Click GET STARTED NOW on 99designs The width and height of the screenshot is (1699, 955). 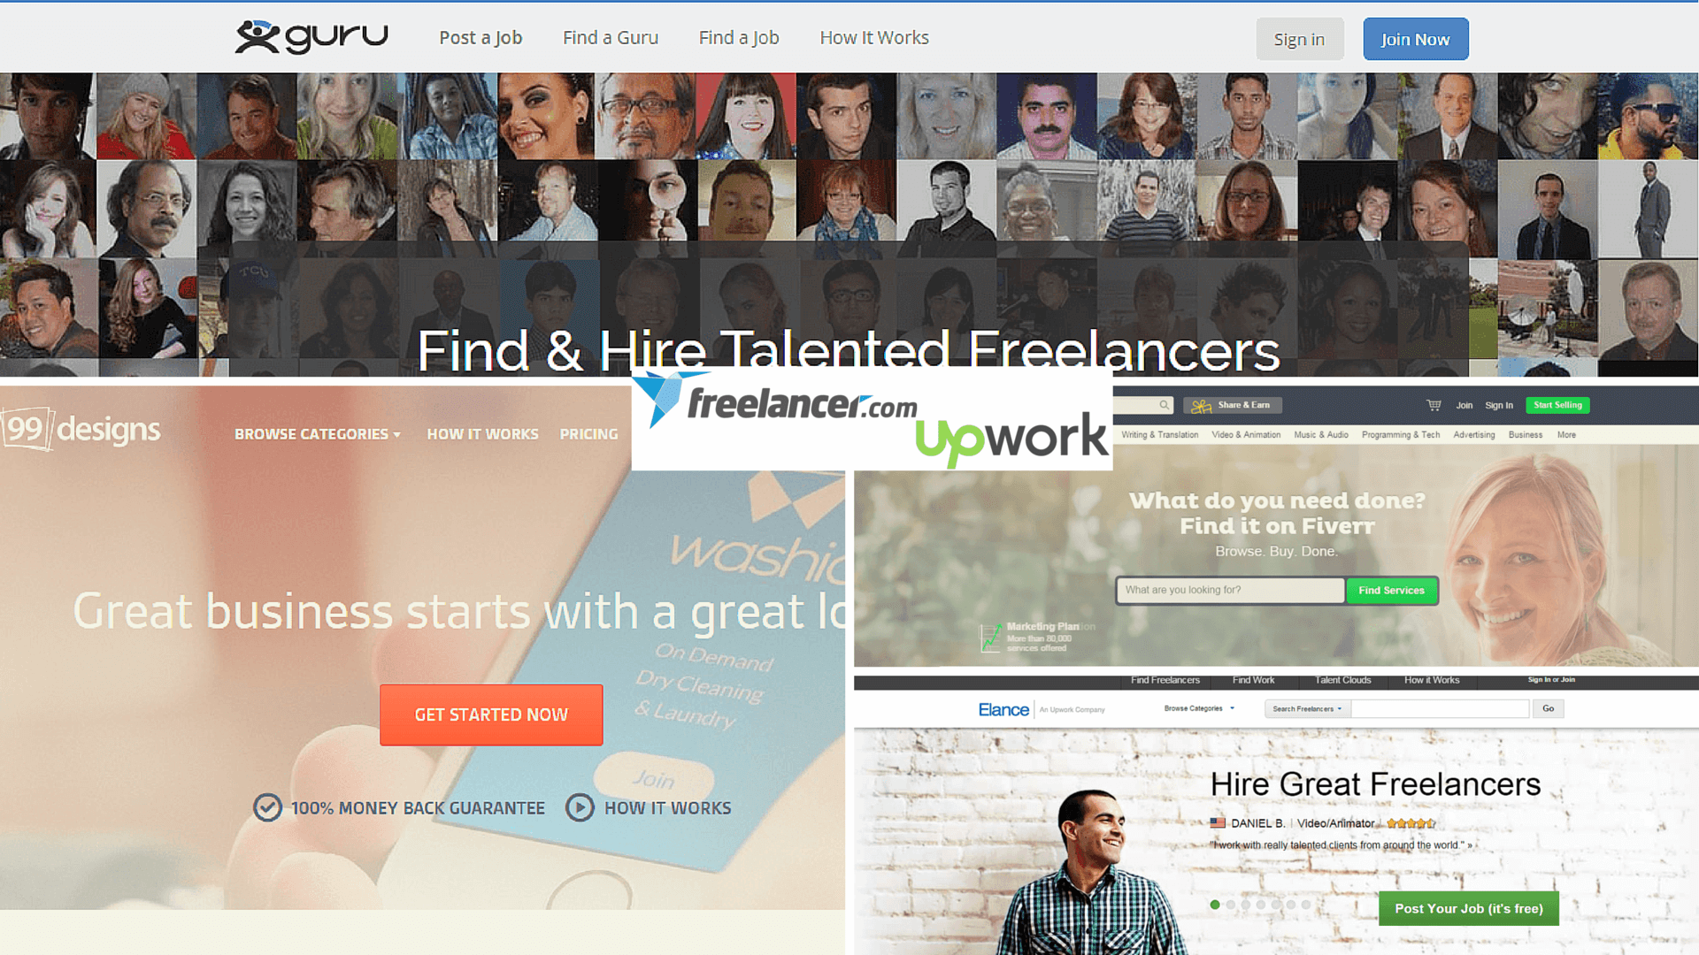tap(491, 714)
